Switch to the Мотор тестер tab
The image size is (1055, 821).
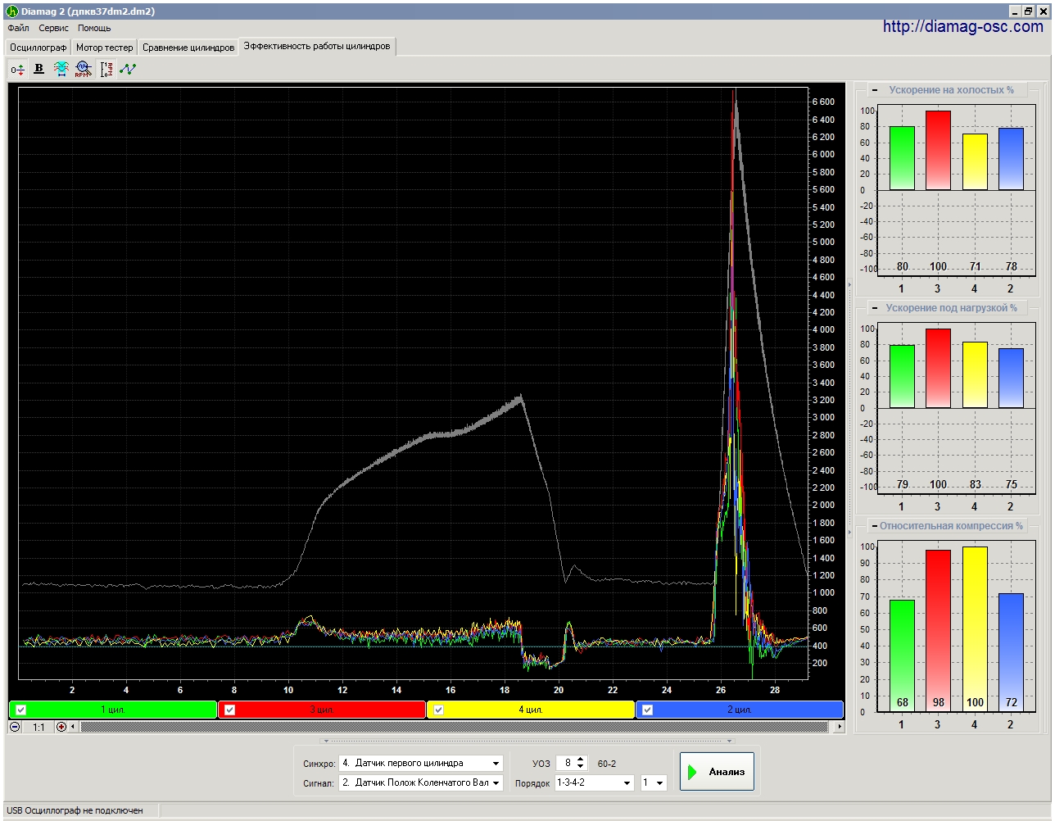pos(104,48)
